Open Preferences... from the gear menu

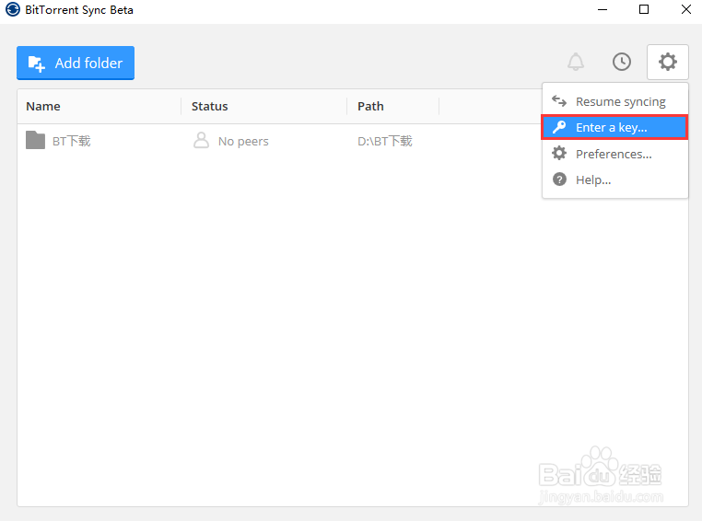(x=614, y=154)
